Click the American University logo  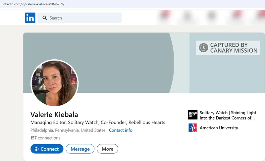[x=193, y=128]
